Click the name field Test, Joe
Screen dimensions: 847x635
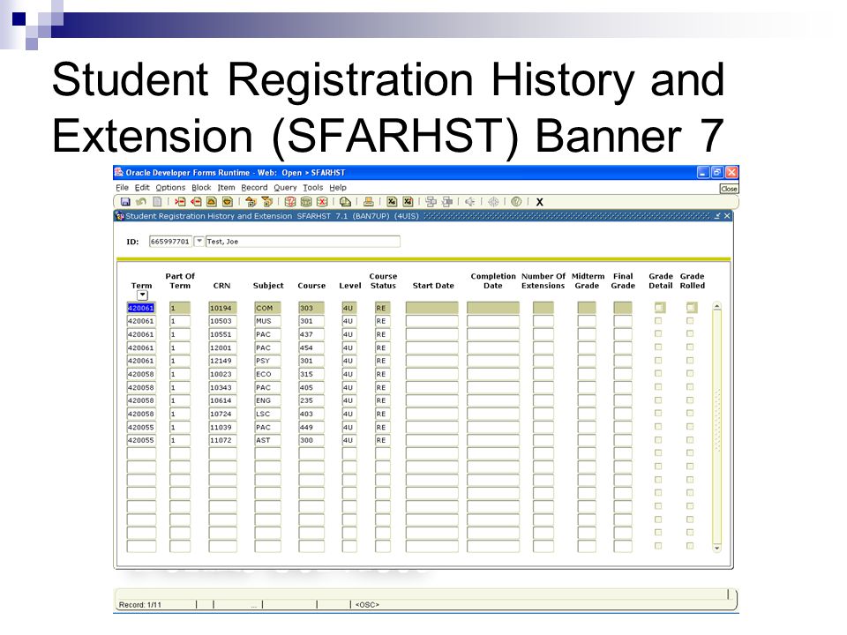click(303, 242)
